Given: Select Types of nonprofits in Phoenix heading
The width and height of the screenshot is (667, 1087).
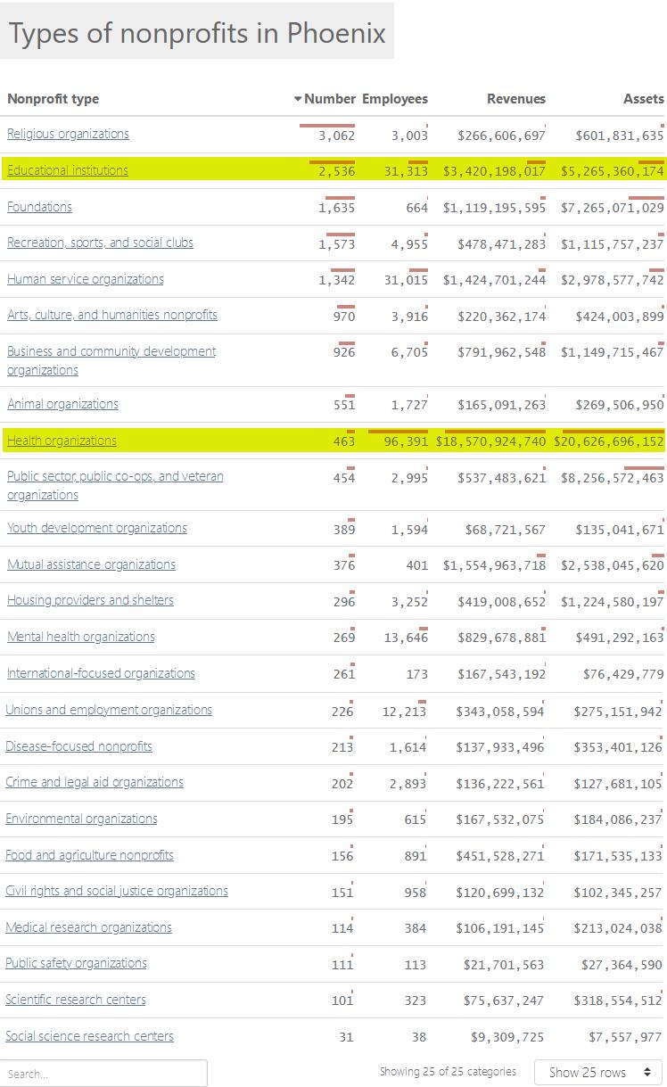Looking at the screenshot, I should 197,33.
